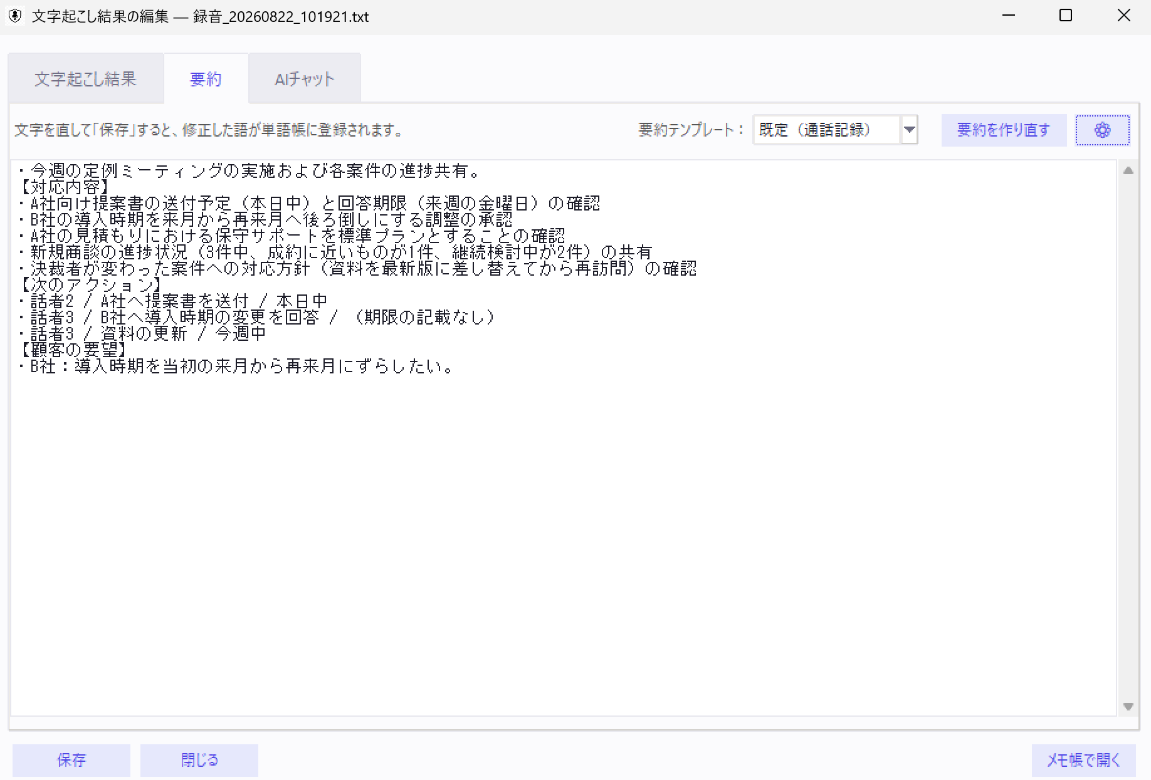The image size is (1151, 780).
Task: Click line starting 決裁者が変わった案件
Action: pos(357,268)
